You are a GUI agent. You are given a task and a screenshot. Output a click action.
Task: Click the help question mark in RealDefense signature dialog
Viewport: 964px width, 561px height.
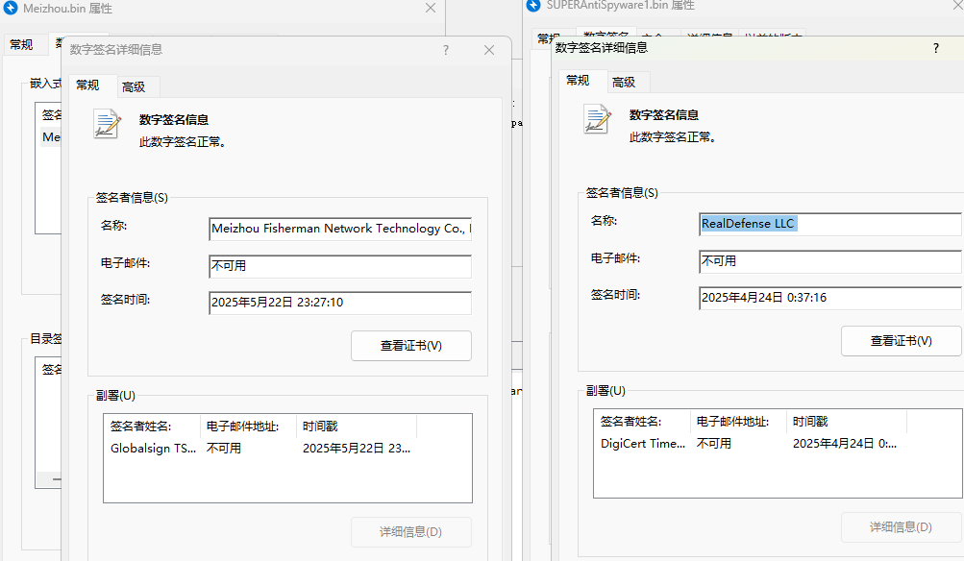(x=936, y=48)
